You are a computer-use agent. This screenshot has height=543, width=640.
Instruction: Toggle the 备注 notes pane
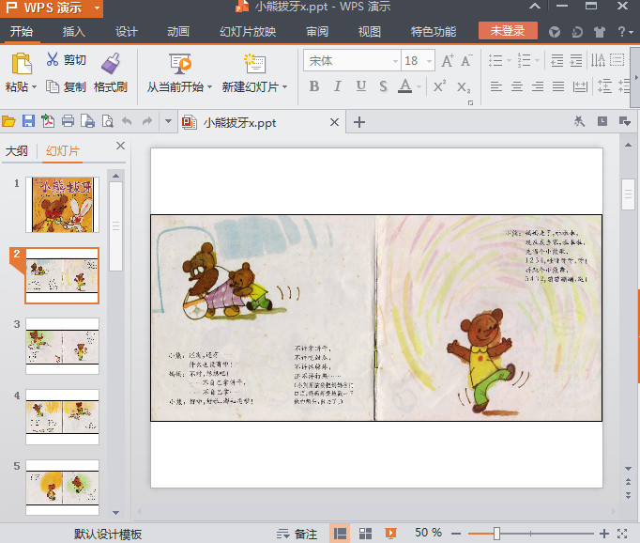pos(297,534)
